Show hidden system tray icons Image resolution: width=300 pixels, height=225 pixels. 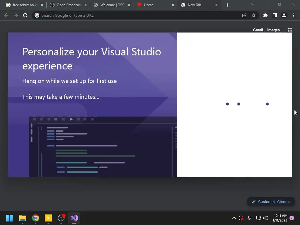(x=234, y=218)
